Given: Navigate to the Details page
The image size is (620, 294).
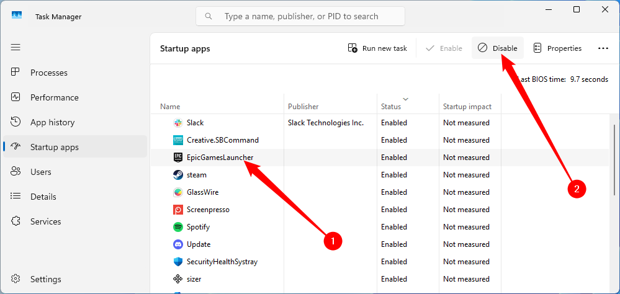Looking at the screenshot, I should coord(75,197).
